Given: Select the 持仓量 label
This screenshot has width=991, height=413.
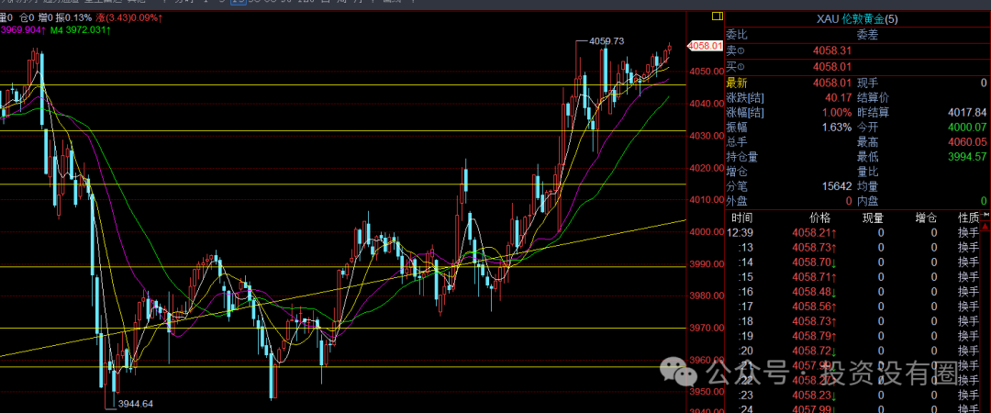Looking at the screenshot, I should pos(741,157).
